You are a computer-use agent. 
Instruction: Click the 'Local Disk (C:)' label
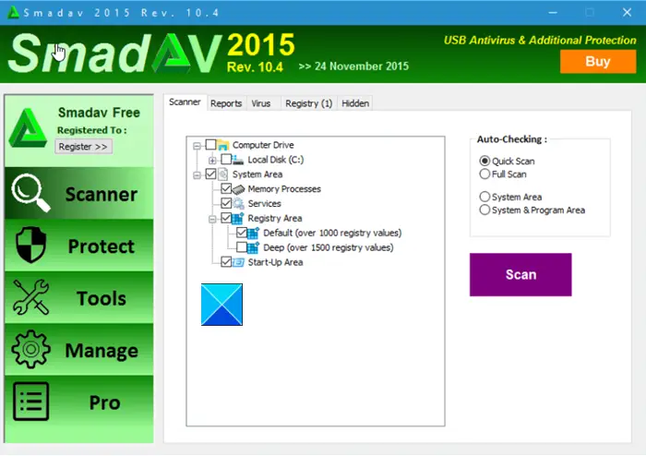276,160
